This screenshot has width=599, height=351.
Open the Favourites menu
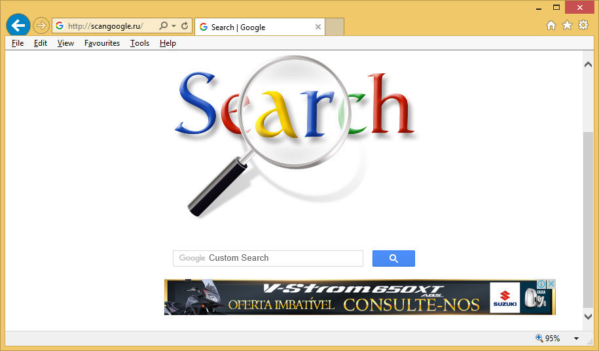click(x=102, y=43)
